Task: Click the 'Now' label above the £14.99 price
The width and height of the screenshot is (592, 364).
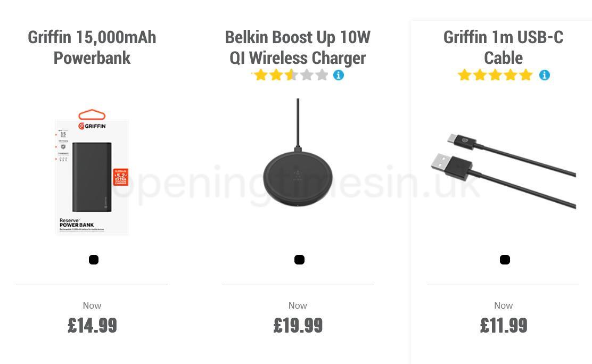Action: coord(92,305)
